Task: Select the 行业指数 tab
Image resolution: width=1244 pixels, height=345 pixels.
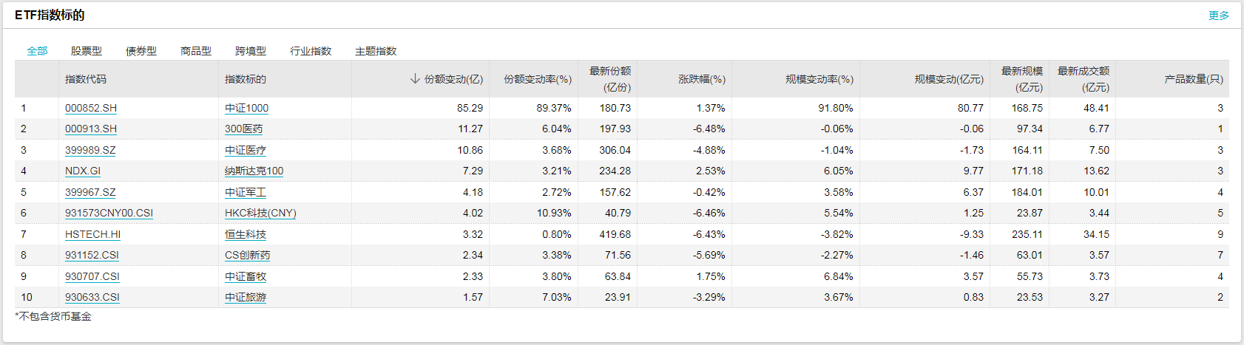Action: tap(311, 51)
